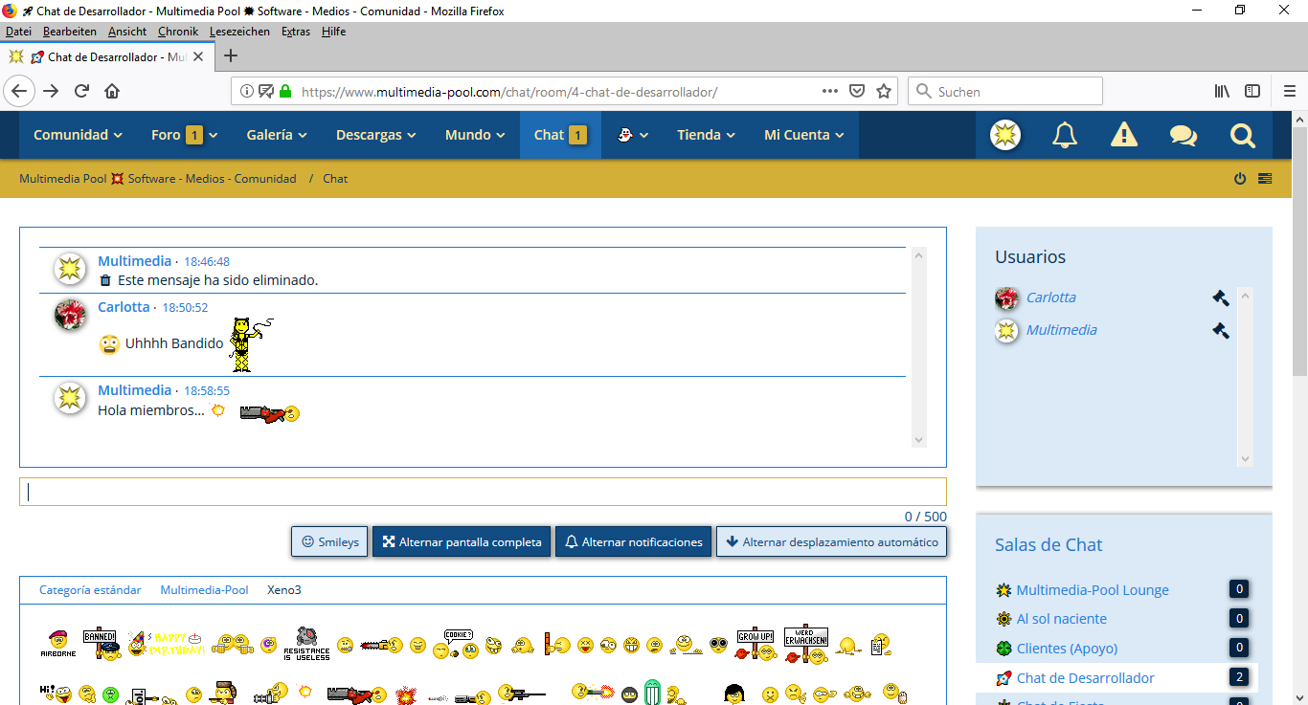1308x705 pixels.
Task: Open the warning triangle moderation icon
Action: [1124, 135]
